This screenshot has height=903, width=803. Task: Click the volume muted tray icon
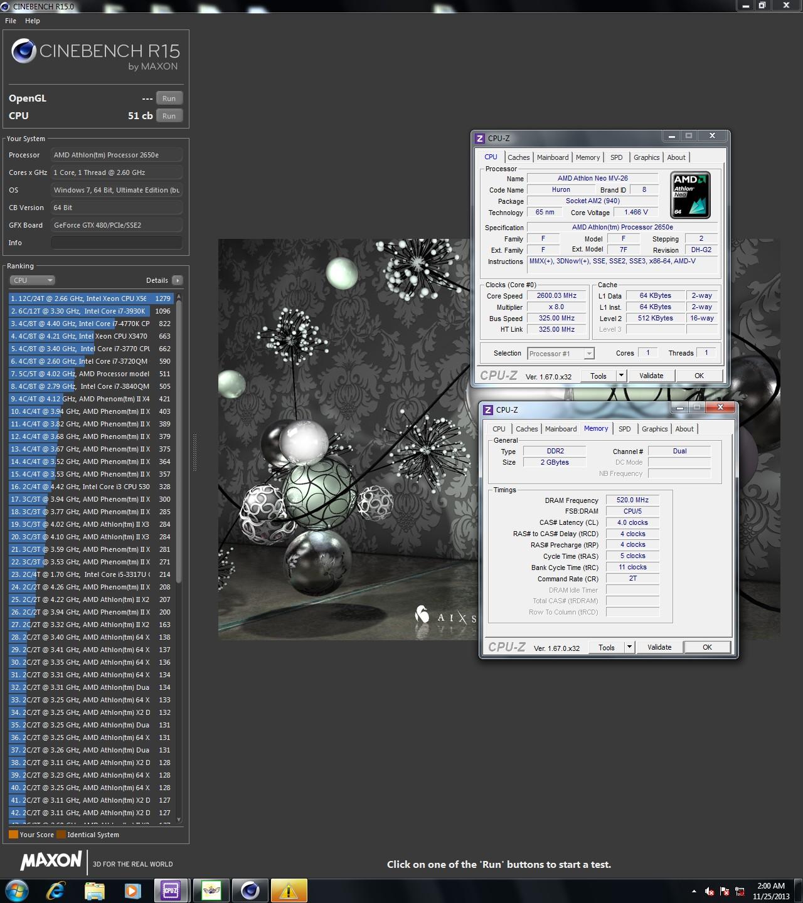coord(710,891)
